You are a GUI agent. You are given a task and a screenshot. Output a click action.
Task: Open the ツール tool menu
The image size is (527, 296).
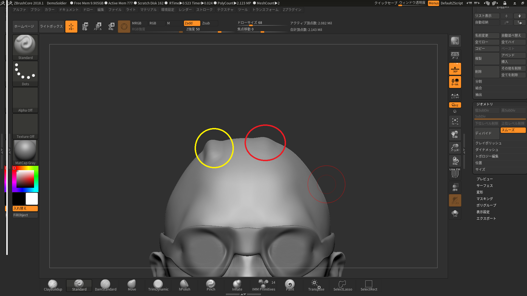point(243,10)
